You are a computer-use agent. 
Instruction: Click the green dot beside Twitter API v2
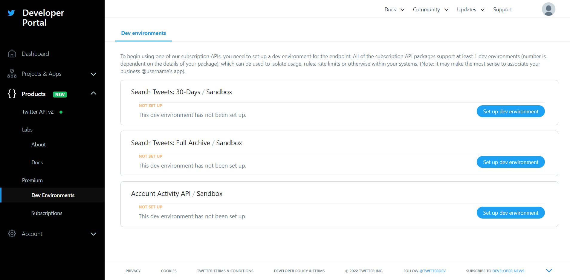click(61, 112)
